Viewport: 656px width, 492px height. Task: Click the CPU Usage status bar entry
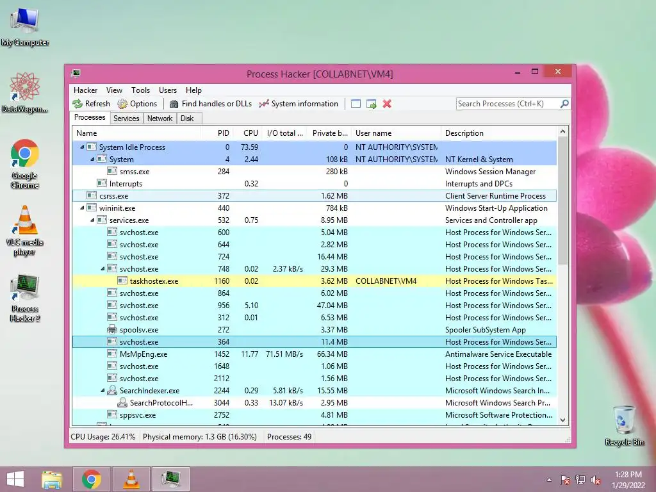(103, 437)
